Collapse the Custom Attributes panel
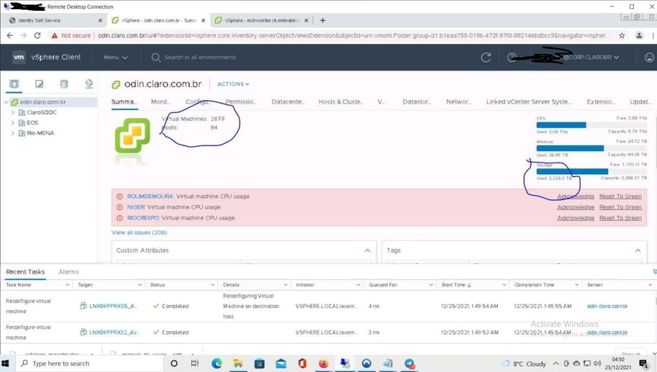 point(368,251)
